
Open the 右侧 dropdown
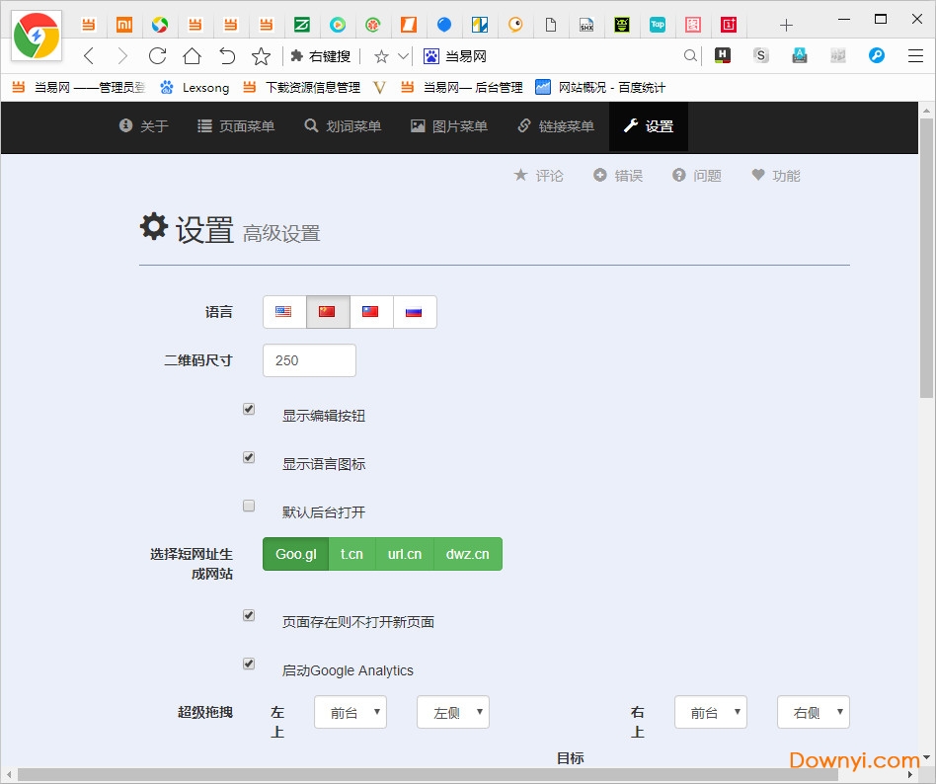click(813, 712)
